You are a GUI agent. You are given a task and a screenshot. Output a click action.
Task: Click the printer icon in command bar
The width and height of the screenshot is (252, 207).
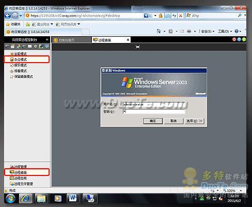click(189, 32)
